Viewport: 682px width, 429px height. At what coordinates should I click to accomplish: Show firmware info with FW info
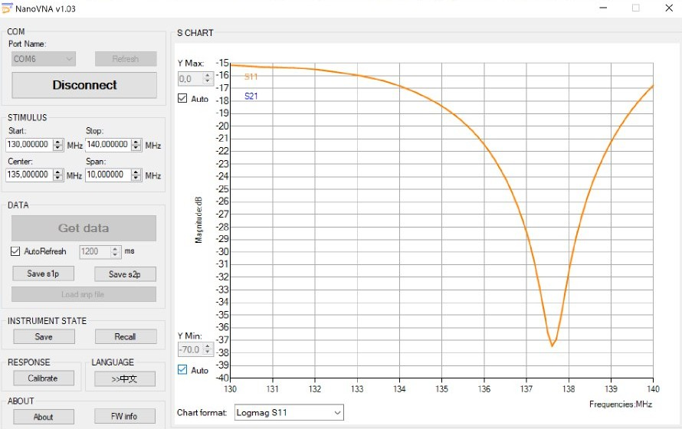click(125, 417)
